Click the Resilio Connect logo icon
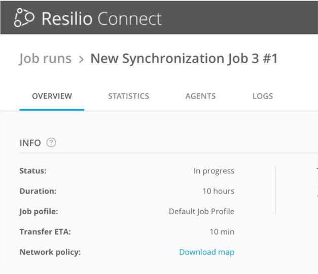 coord(24,18)
